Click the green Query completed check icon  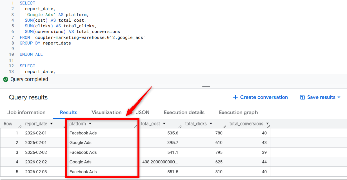6,80
